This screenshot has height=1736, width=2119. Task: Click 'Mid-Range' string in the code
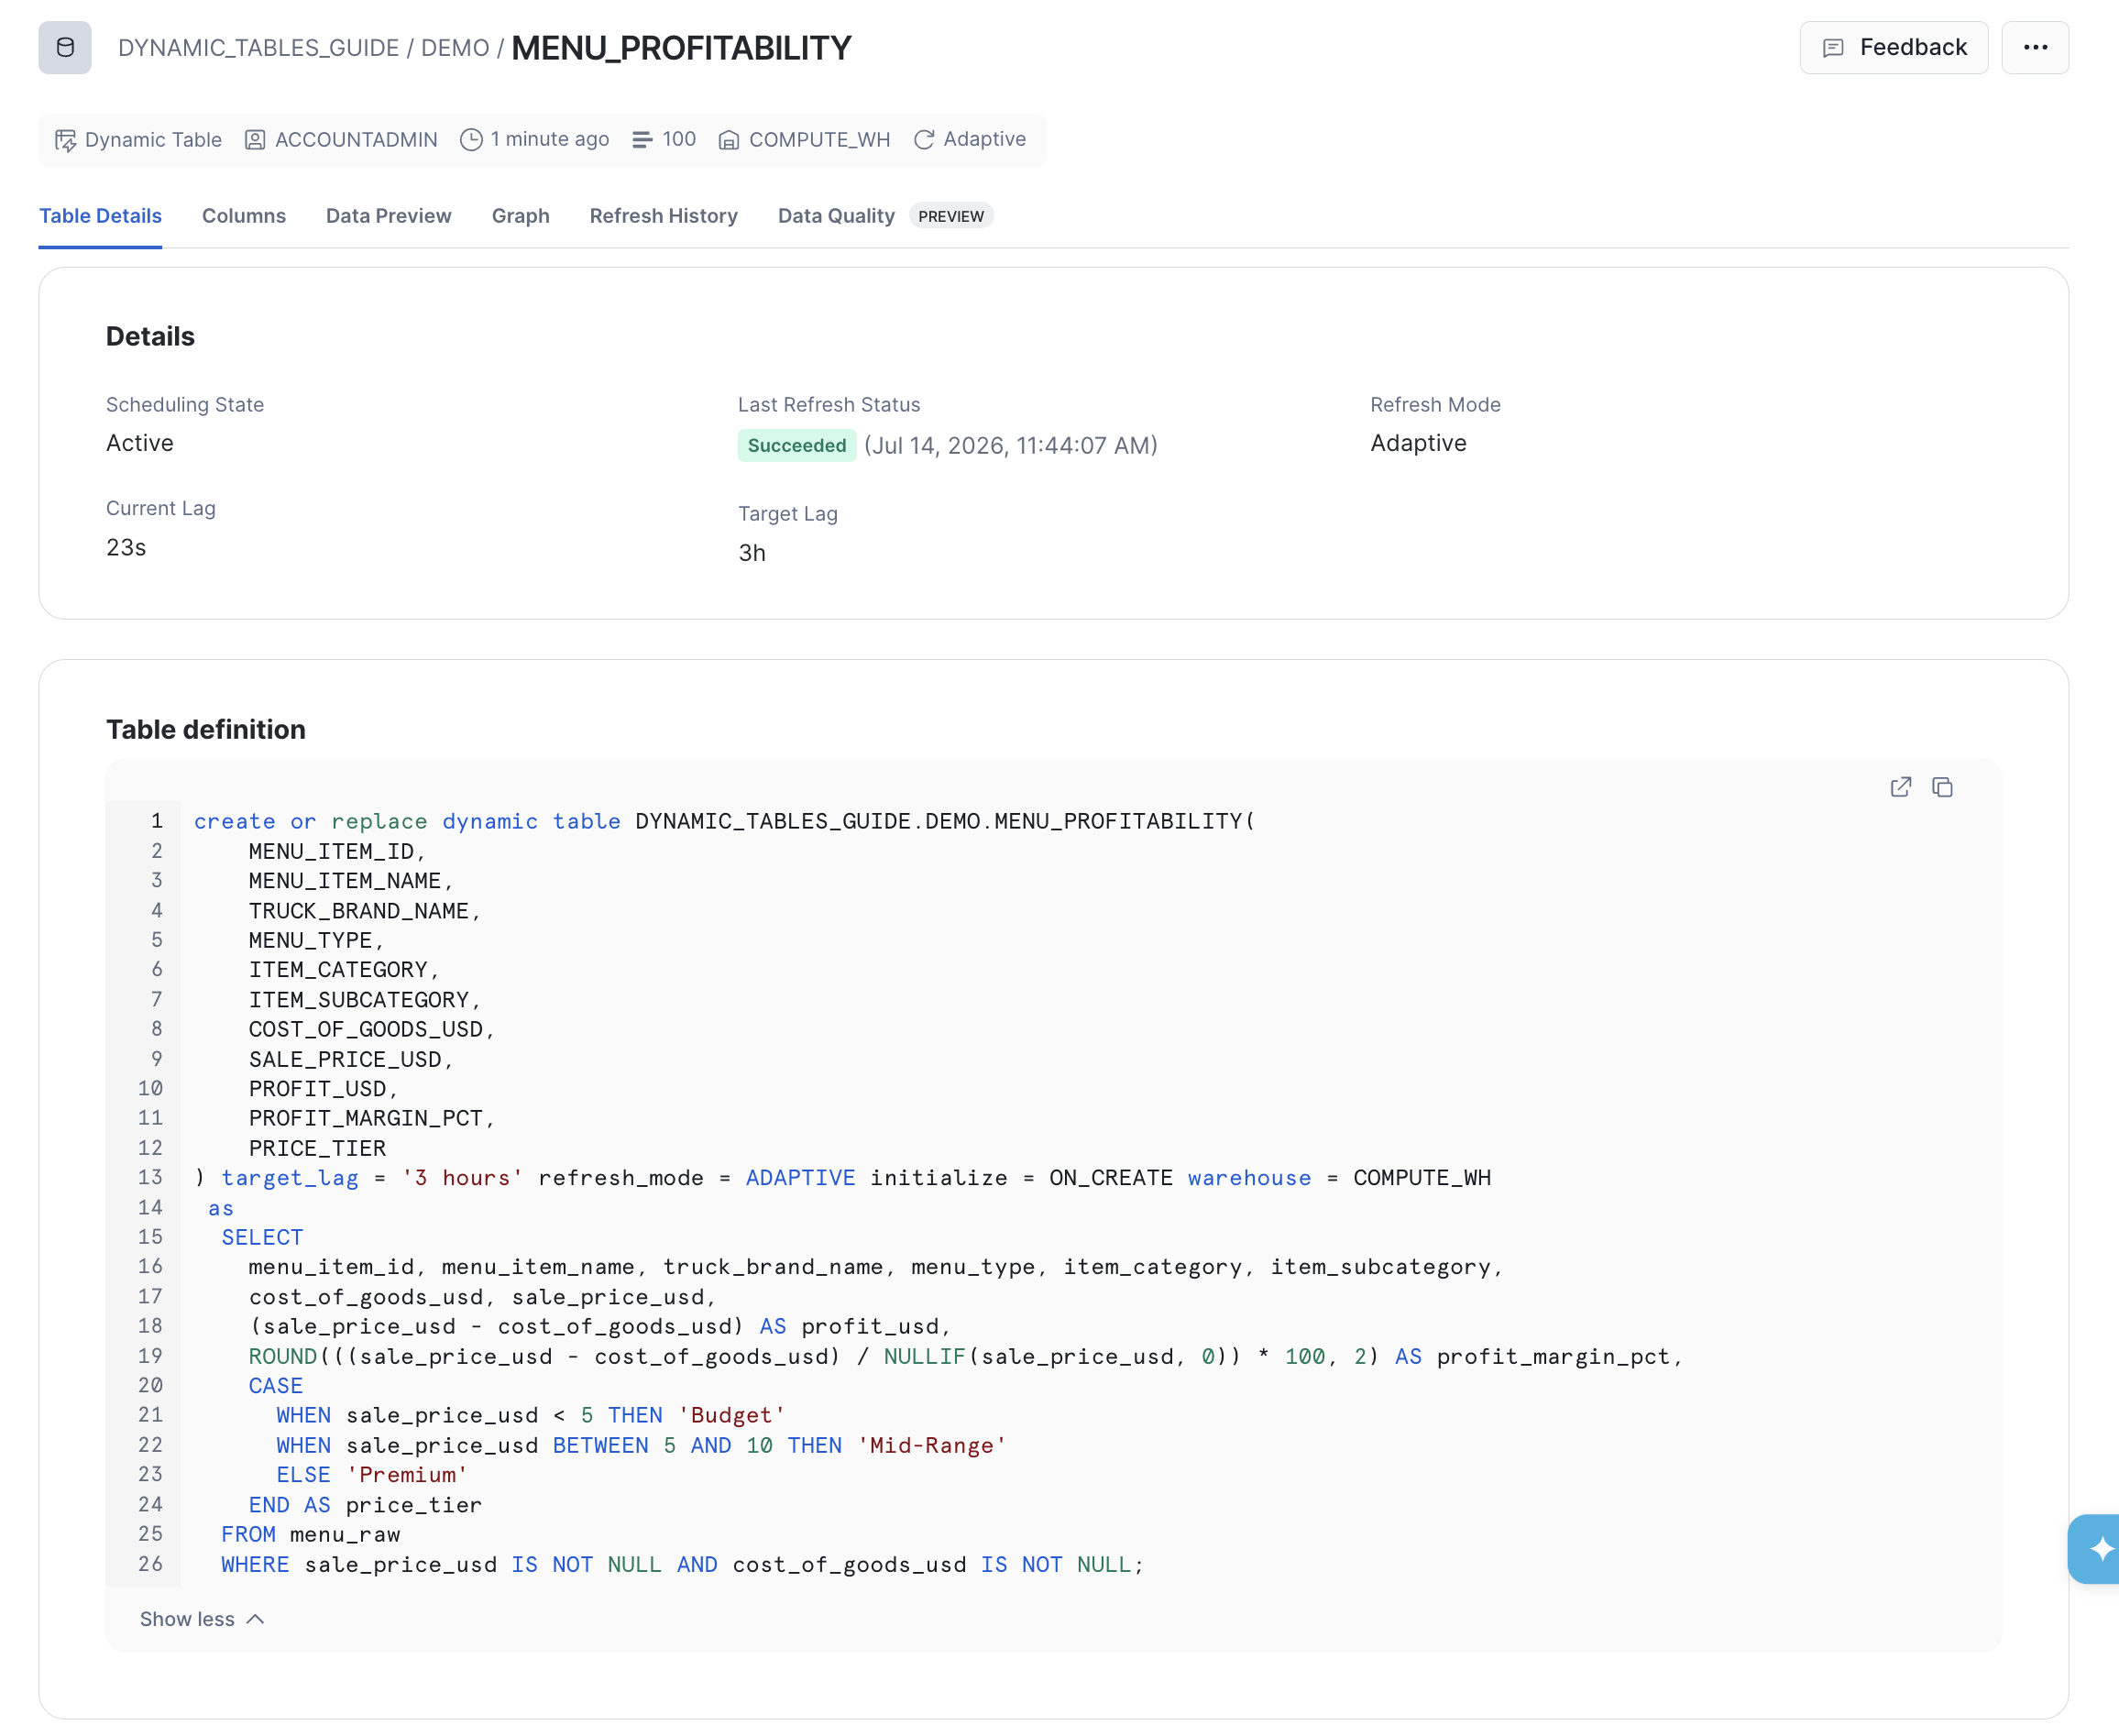click(x=931, y=1445)
